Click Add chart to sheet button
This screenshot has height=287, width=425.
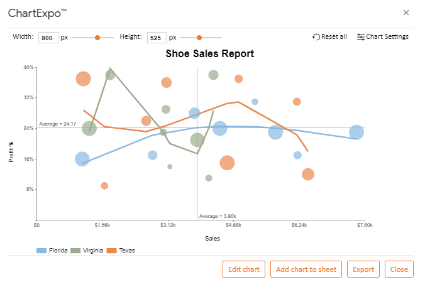[x=306, y=269]
